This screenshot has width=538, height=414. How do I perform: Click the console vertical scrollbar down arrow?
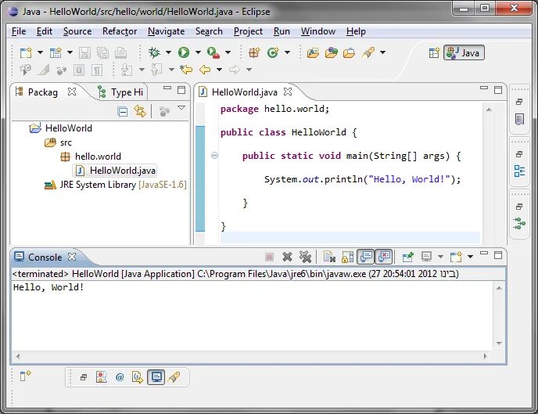tap(499, 343)
